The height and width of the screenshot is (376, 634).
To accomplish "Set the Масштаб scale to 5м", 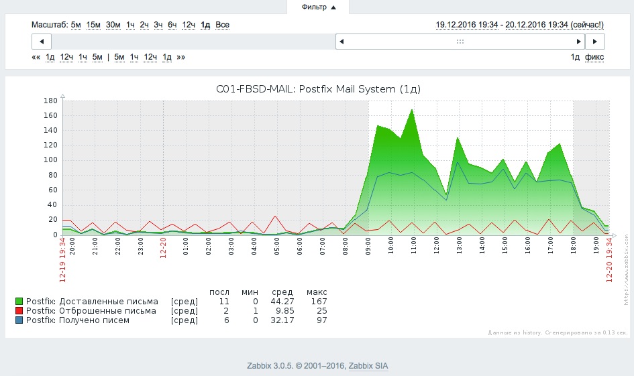I will point(76,25).
